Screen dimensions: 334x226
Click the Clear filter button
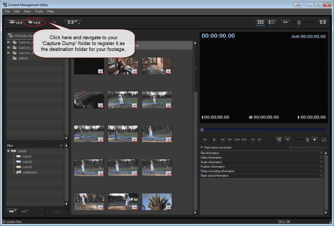(56, 212)
